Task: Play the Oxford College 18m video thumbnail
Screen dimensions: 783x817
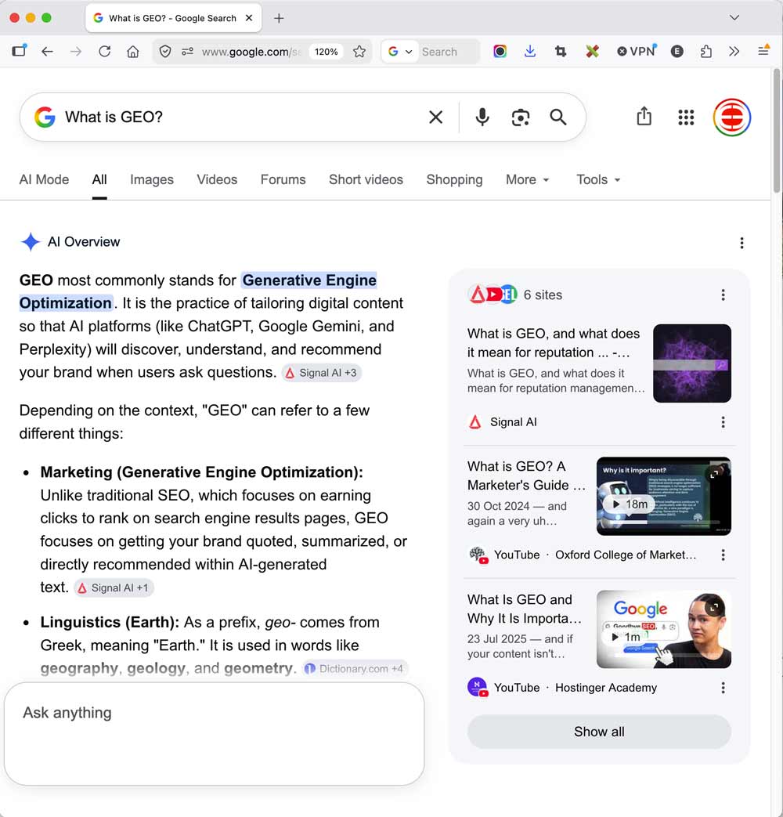Action: [x=664, y=496]
